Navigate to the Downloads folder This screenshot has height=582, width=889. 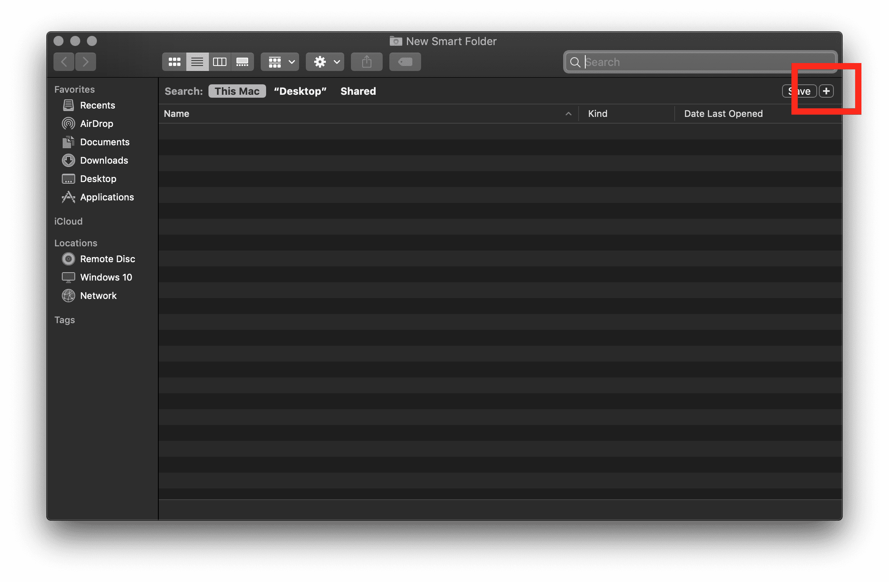104,160
